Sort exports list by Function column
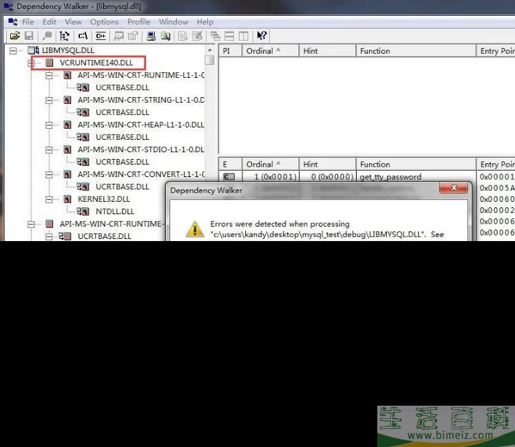 (x=416, y=165)
